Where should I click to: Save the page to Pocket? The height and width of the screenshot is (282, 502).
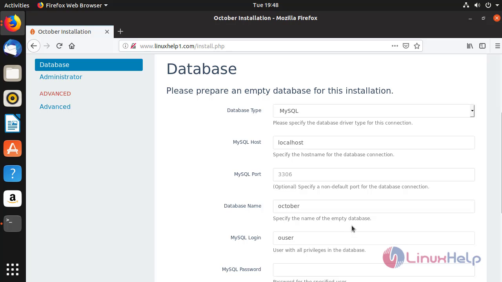[406, 46]
